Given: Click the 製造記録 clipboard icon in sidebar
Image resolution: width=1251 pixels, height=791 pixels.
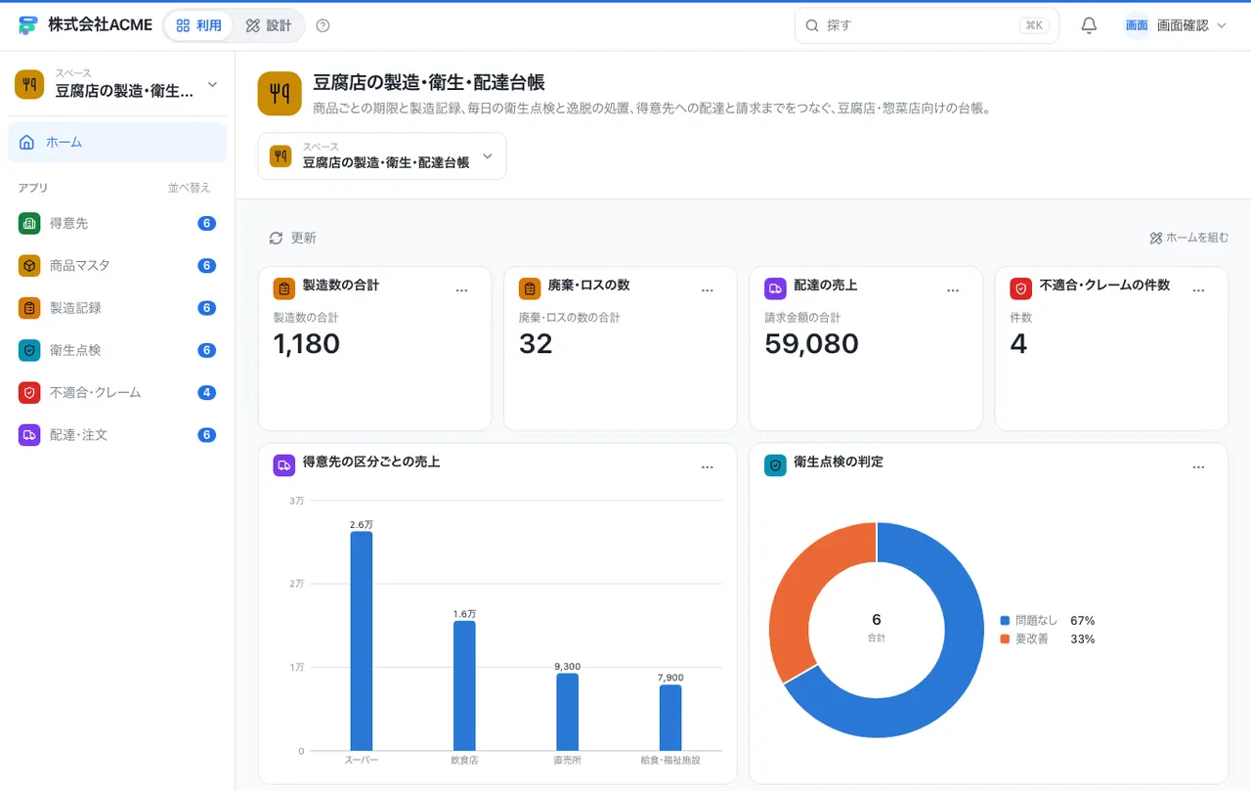Looking at the screenshot, I should pos(29,307).
